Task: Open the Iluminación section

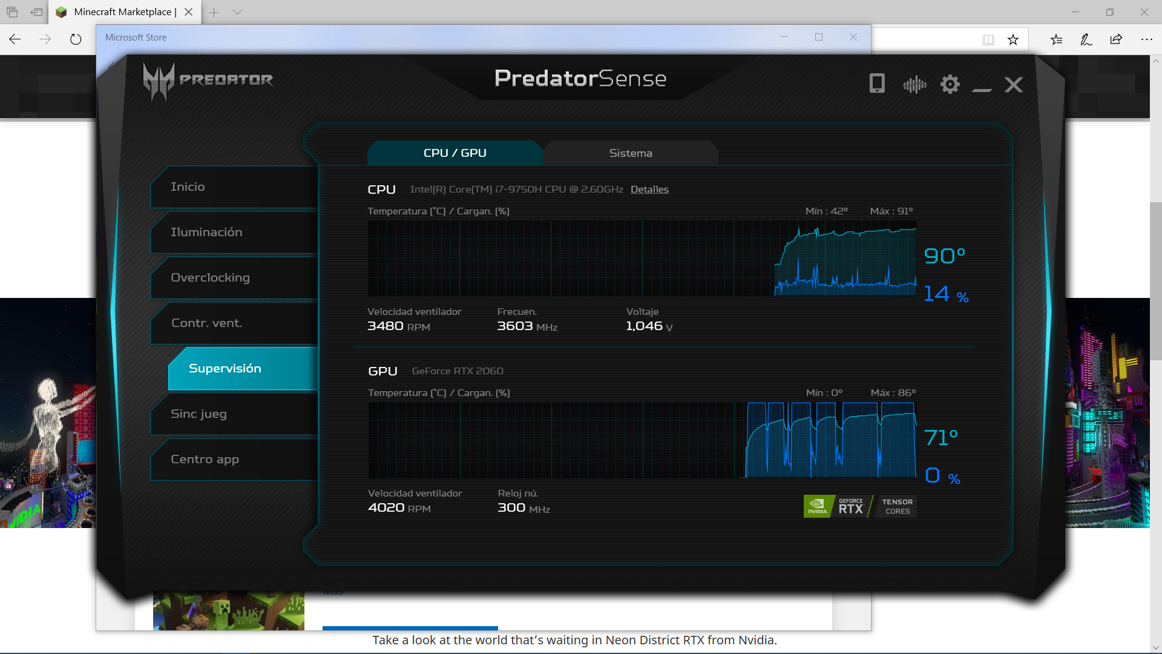Action: click(x=206, y=232)
